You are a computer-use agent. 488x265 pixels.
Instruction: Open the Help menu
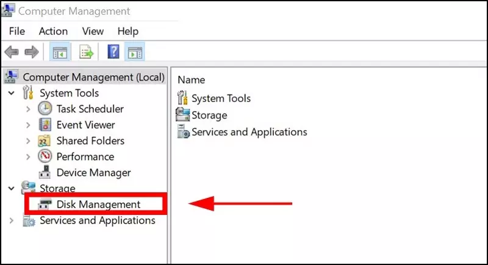(128, 31)
